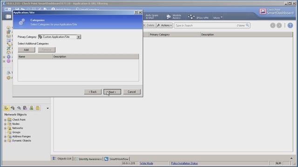Select the Services objects tree icon

coord(13,108)
